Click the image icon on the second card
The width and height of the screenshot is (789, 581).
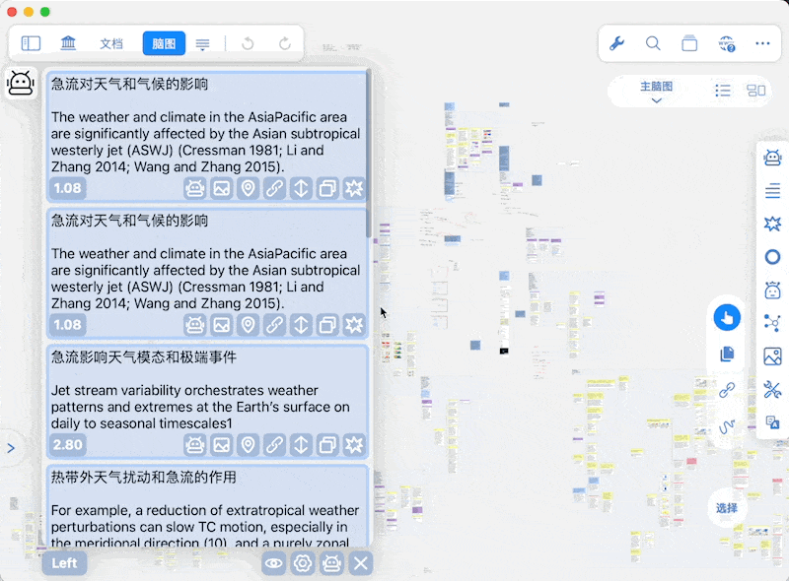tap(221, 325)
